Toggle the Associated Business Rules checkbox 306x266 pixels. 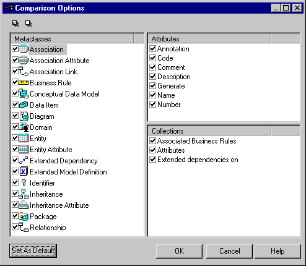(x=152, y=141)
